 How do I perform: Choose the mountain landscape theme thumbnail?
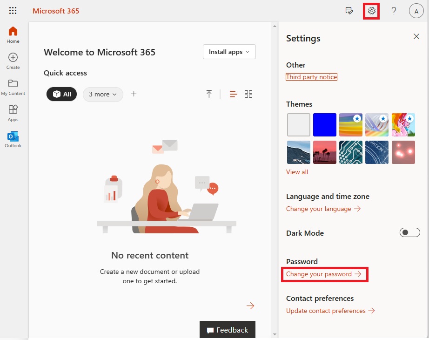pos(299,152)
